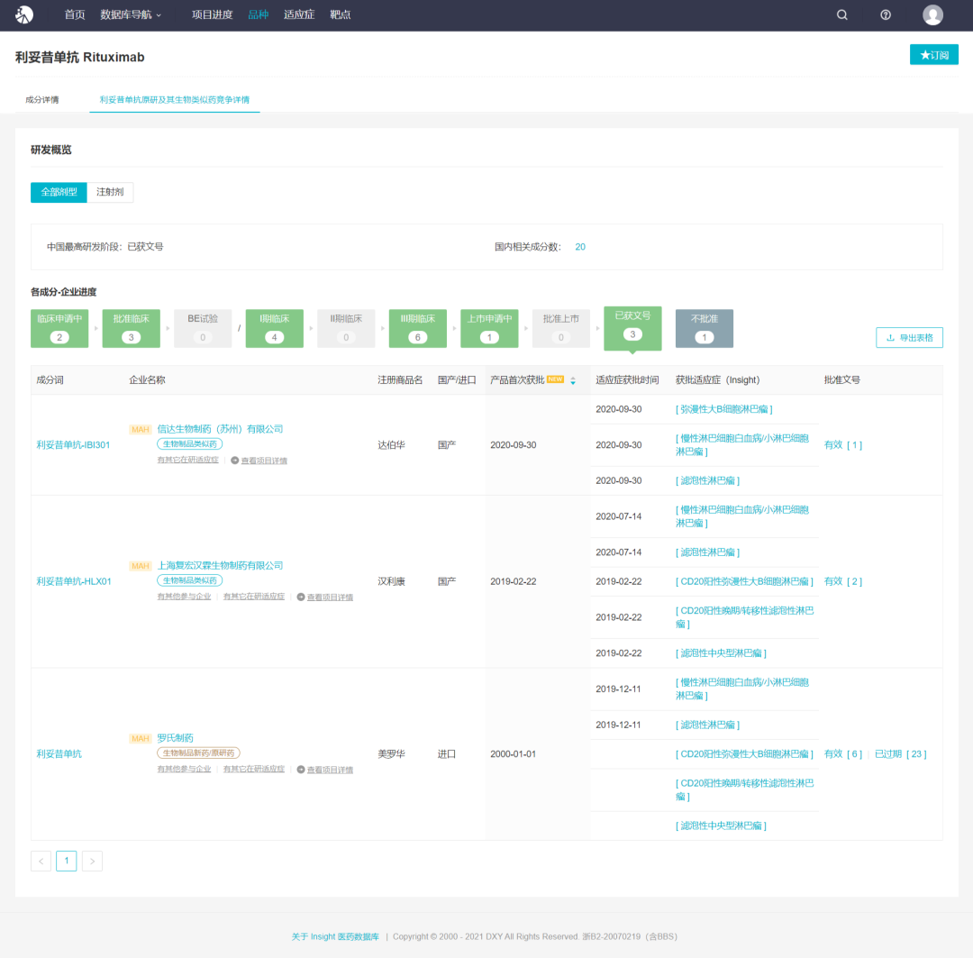This screenshot has height=958, width=973.
Task: Open 利妥昔单抗 ingredient link in Roche row
Action: pos(59,754)
